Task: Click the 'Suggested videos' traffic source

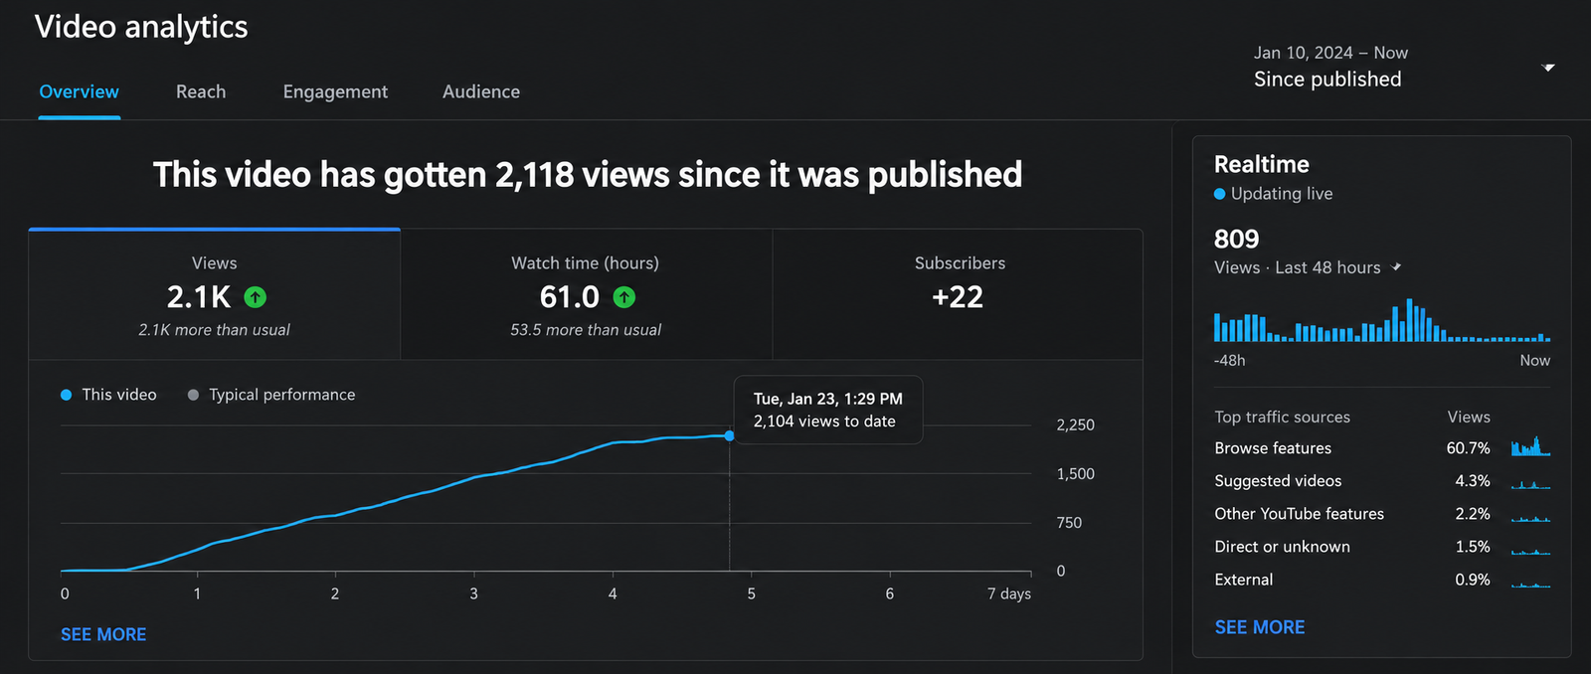Action: click(x=1278, y=481)
